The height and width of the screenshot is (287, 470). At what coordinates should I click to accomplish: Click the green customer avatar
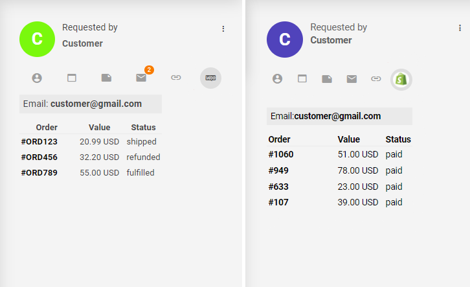coord(37,38)
